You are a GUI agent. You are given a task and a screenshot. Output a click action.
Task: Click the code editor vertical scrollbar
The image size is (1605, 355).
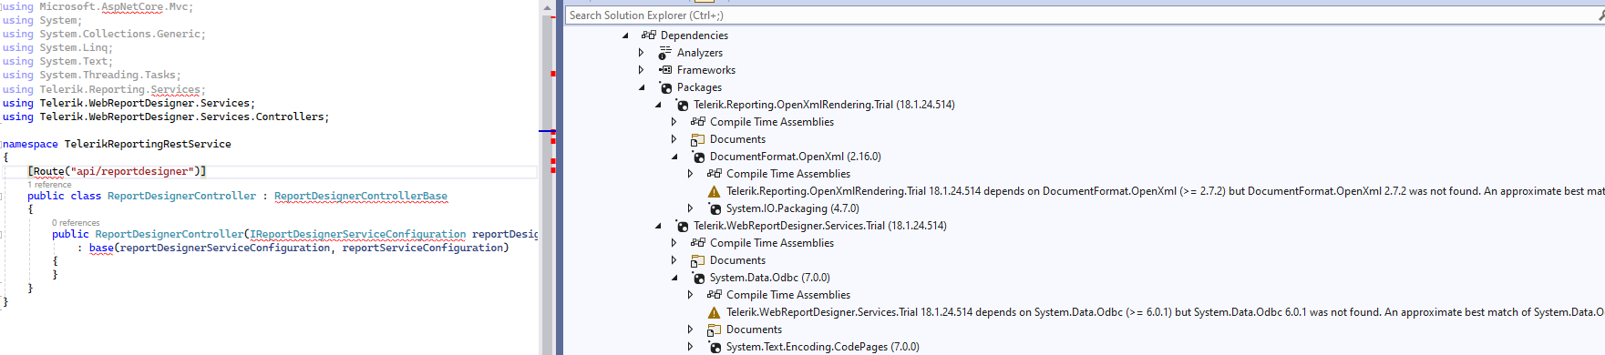[548, 182]
